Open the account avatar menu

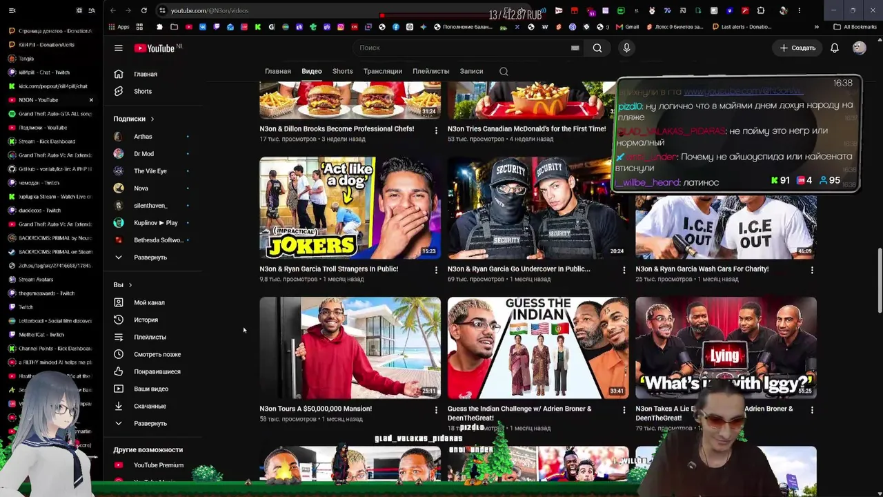(859, 48)
